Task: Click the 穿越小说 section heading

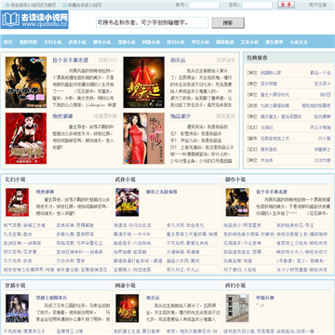Action: [15, 286]
